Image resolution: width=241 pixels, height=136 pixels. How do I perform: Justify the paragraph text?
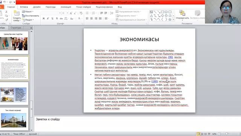click(x=100, y=19)
